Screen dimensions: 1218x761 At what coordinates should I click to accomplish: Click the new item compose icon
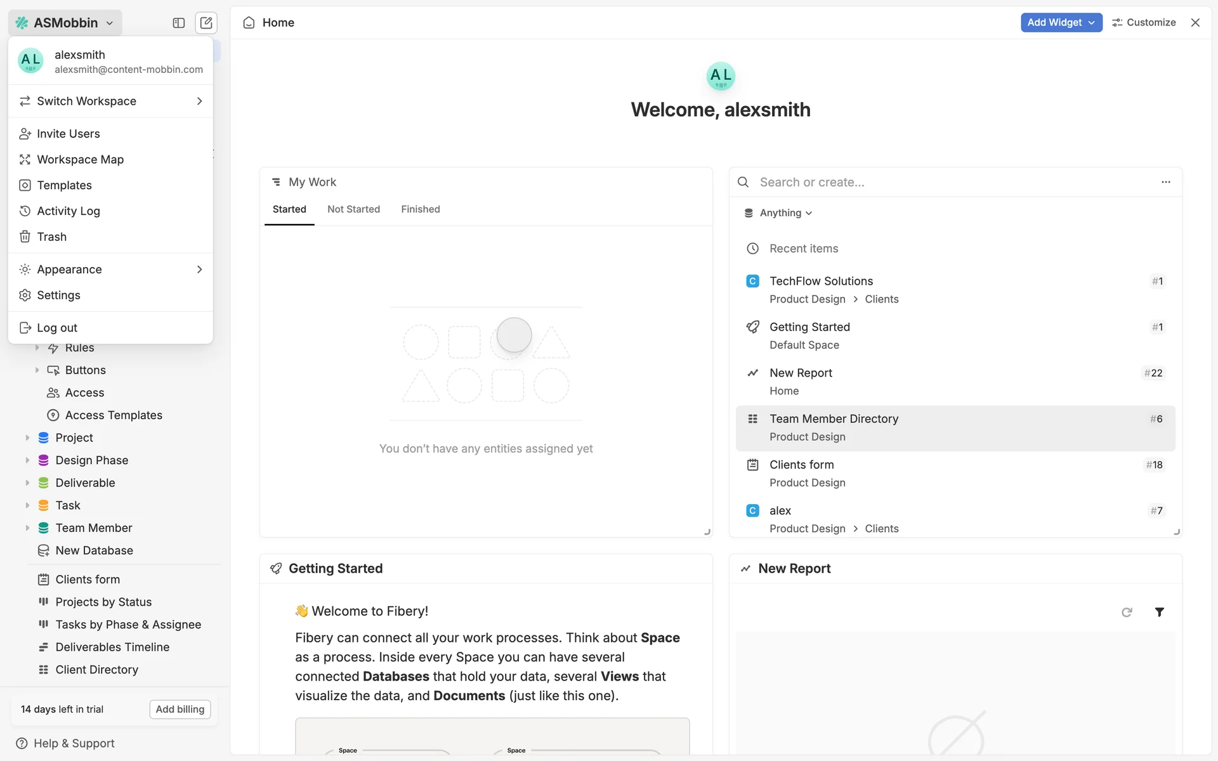(206, 23)
